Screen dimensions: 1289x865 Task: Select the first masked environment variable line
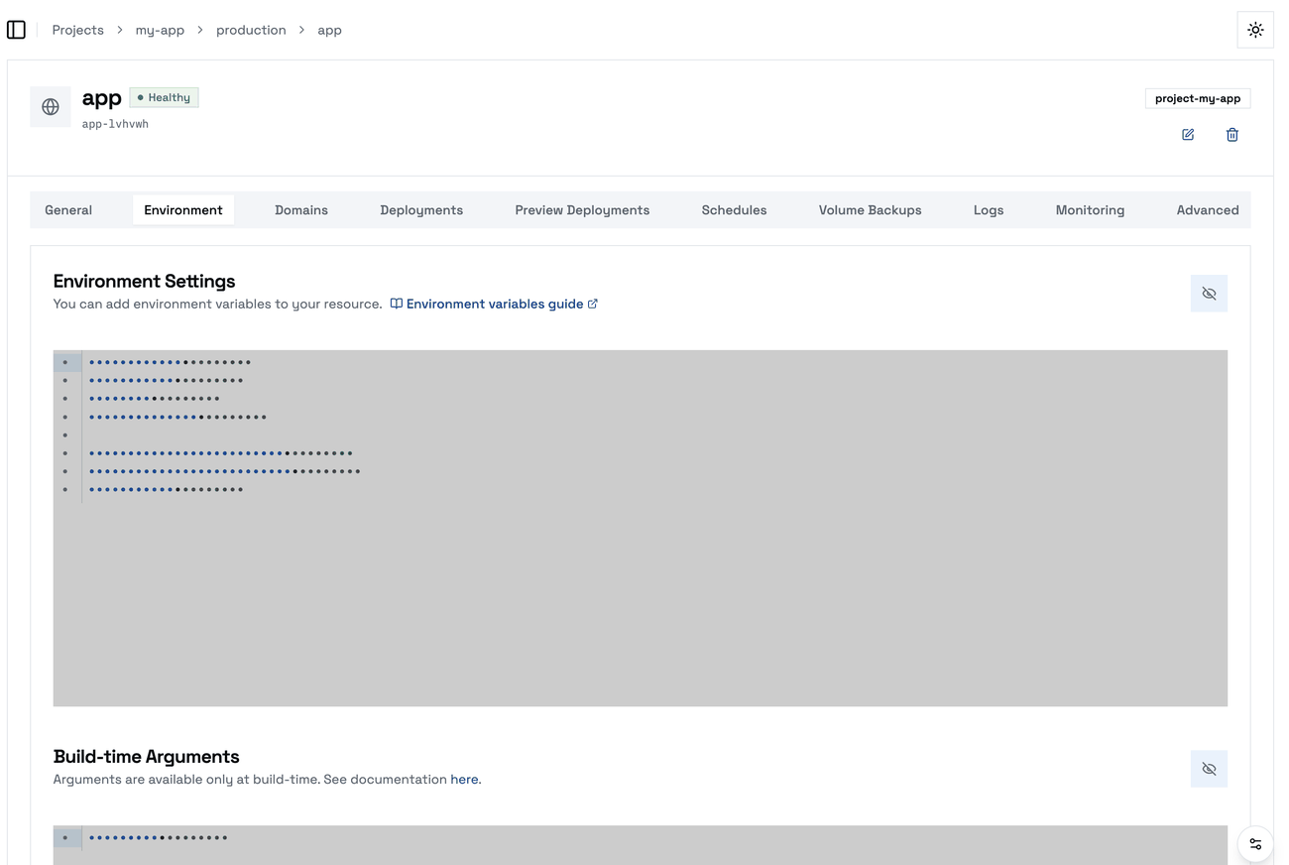[170, 362]
